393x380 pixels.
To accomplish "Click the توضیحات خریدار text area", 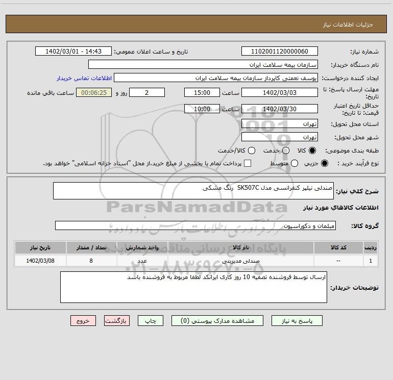I will [x=193, y=287].
